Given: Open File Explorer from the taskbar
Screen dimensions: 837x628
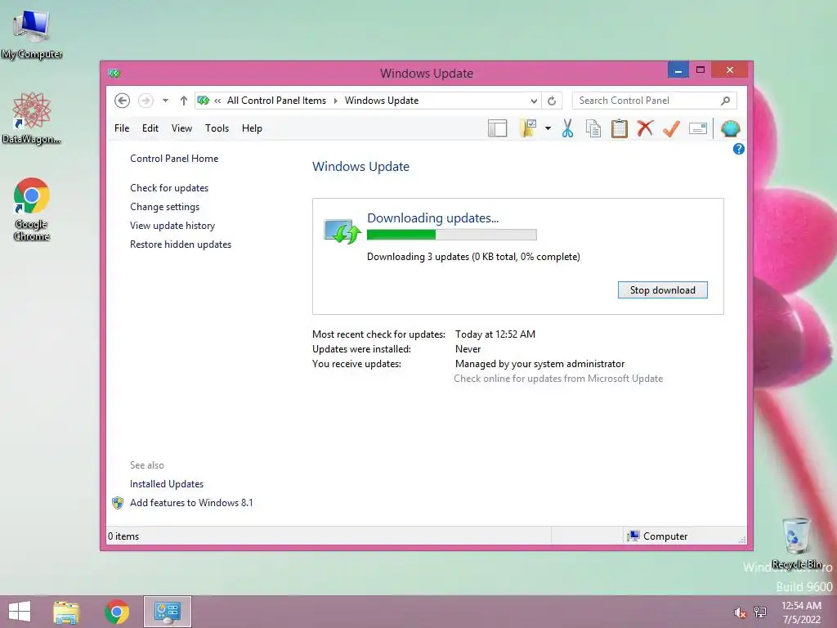Looking at the screenshot, I should pos(66,612).
